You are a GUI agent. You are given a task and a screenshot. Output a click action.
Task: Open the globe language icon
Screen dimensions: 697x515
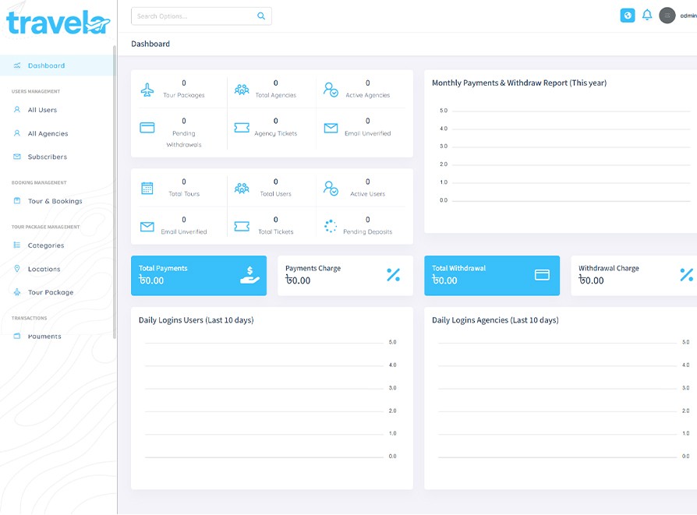coord(627,16)
